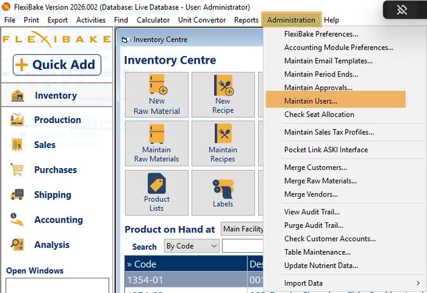427x293 pixels.
Task: Click the New Raw Material icon
Action: point(157,95)
